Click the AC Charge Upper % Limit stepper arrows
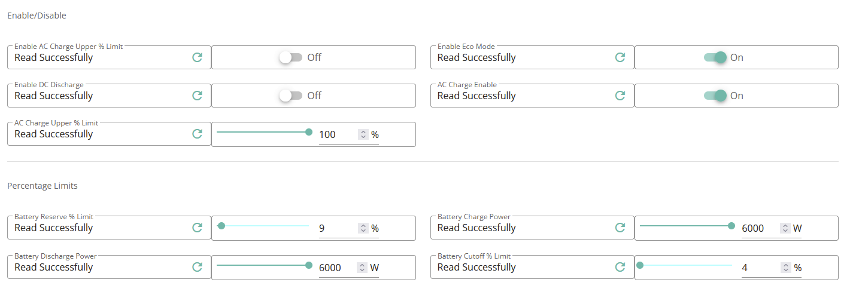This screenshot has width=853, height=307. coord(363,134)
